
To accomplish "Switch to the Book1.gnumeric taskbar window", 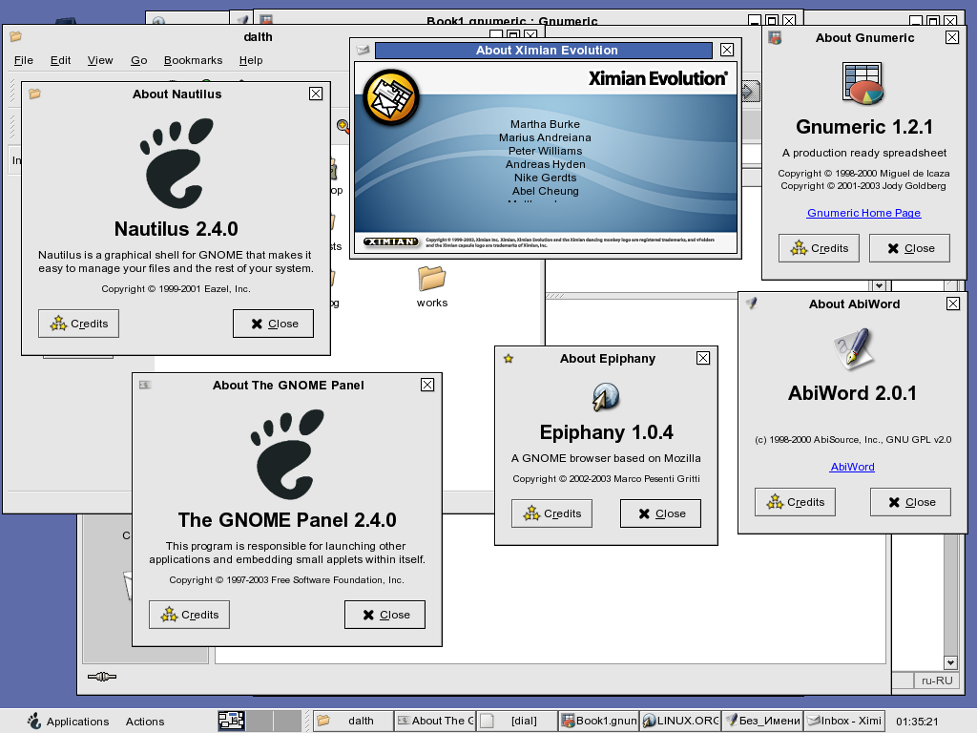I will click(x=599, y=721).
